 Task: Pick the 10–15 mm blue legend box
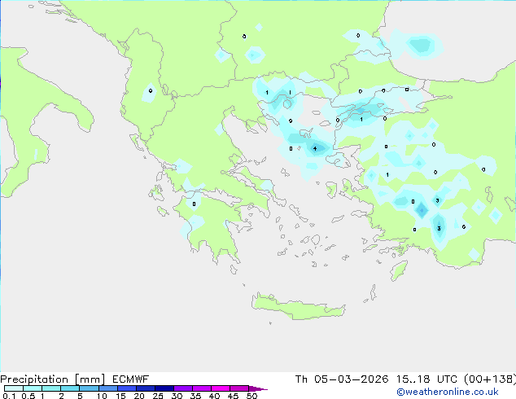click(107, 388)
